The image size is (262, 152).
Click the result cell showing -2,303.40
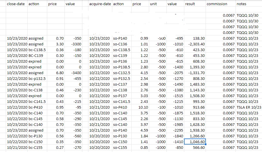195,44
